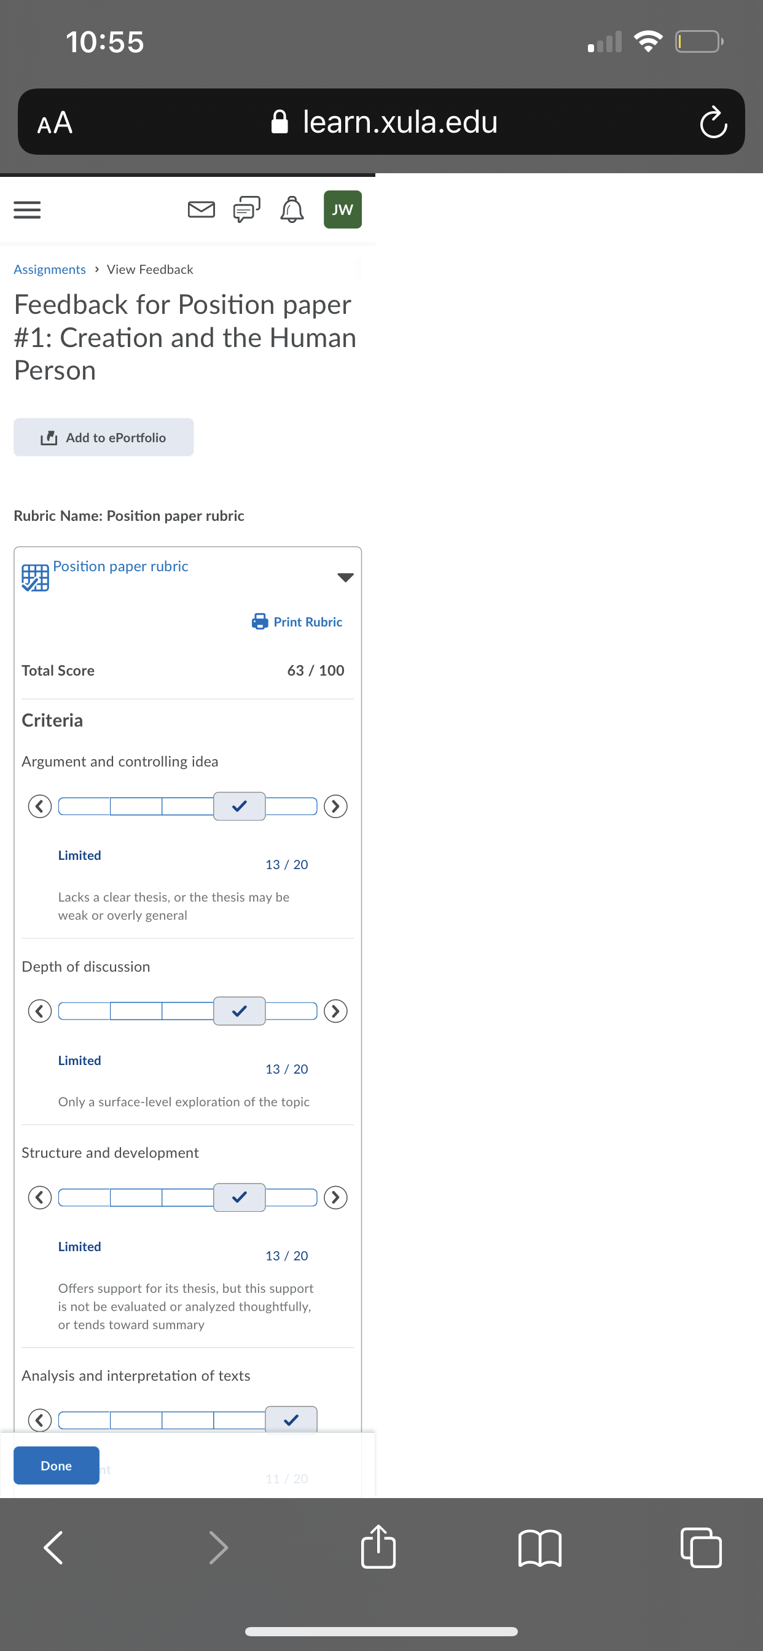763x1651 pixels.
Task: Open the chat notifications icon
Action: [247, 209]
